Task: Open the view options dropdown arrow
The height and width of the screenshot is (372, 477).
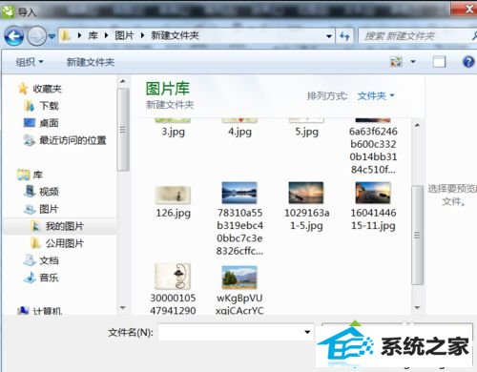Action: click(x=413, y=61)
